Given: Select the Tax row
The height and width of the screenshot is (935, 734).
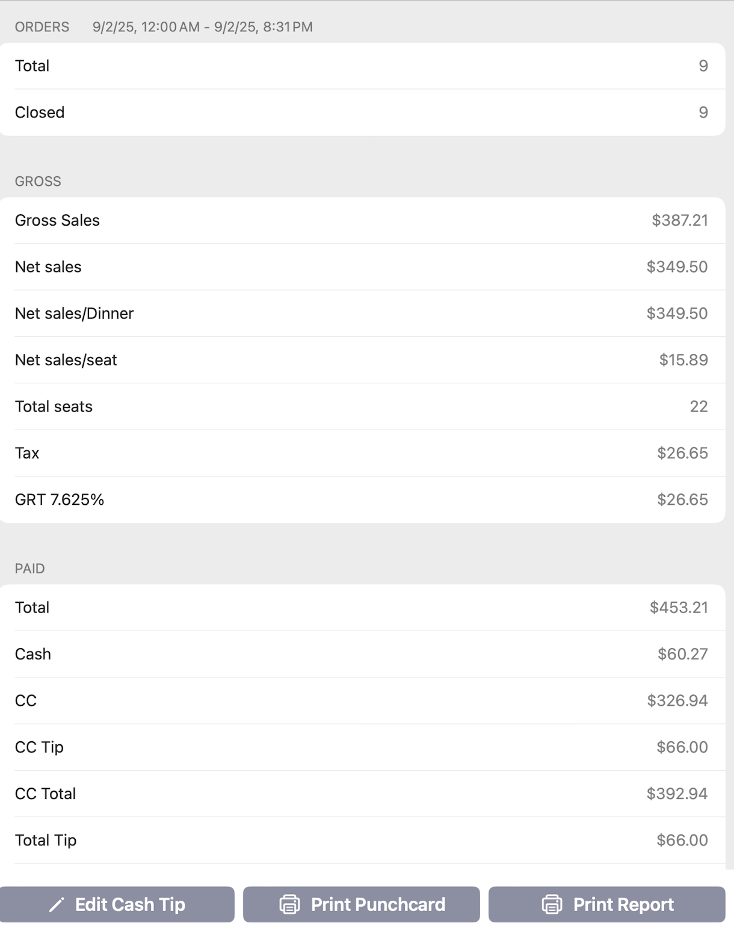Looking at the screenshot, I should click(361, 453).
